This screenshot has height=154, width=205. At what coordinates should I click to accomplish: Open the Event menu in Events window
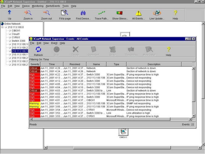(x=54, y=43)
